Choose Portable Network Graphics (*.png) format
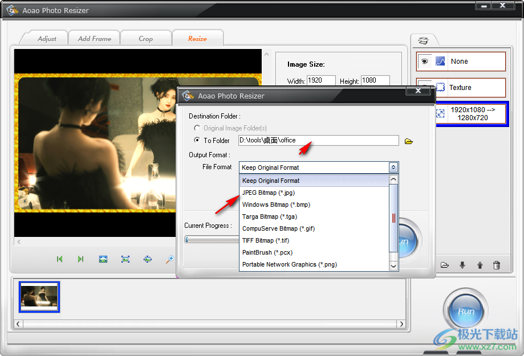 coord(288,264)
